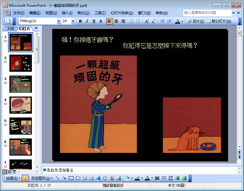This screenshot has width=244, height=191.
Task: Align text left
Action: 109,21
